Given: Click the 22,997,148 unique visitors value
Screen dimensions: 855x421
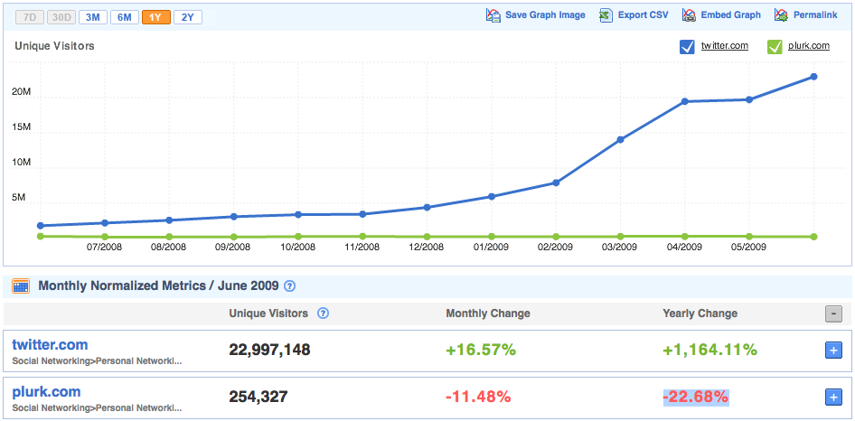Looking at the screenshot, I should (x=269, y=351).
